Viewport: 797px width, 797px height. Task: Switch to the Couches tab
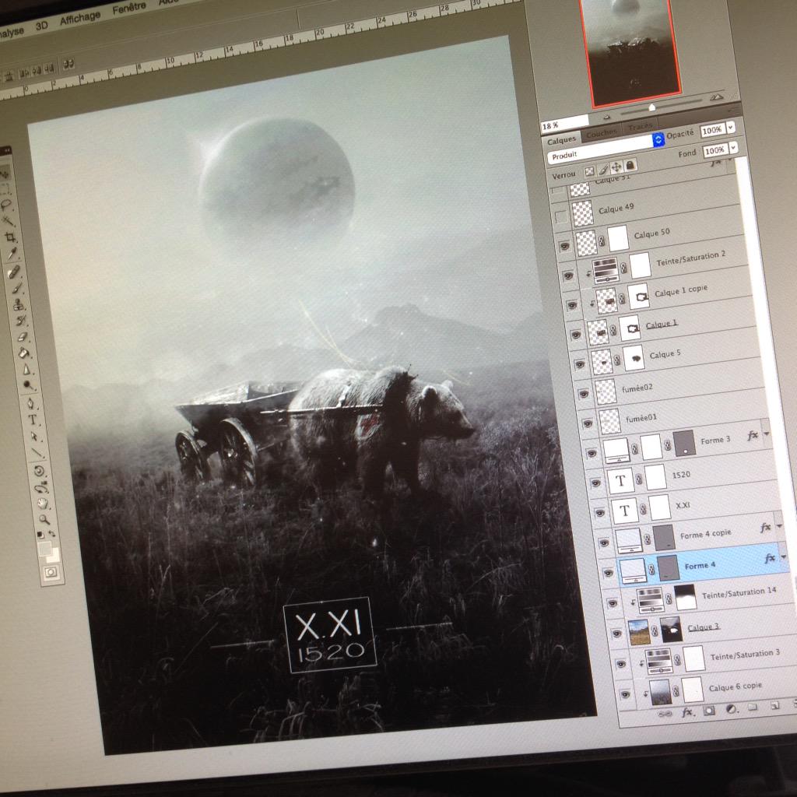pyautogui.click(x=602, y=133)
